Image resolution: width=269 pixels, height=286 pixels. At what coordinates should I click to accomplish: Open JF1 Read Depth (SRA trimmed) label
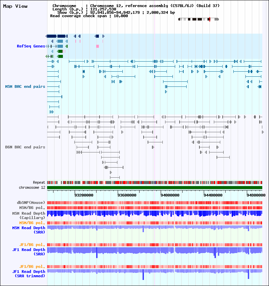click(29, 274)
